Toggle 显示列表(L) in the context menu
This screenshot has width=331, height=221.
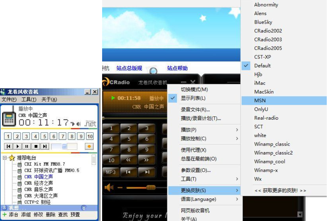pyautogui.click(x=193, y=98)
